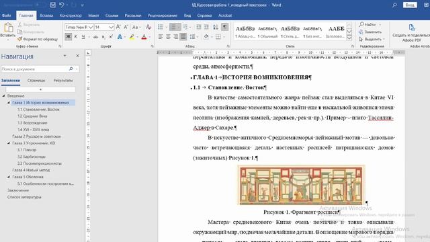Increase the font size
The width and height of the screenshot is (430, 242).
tap(118, 27)
